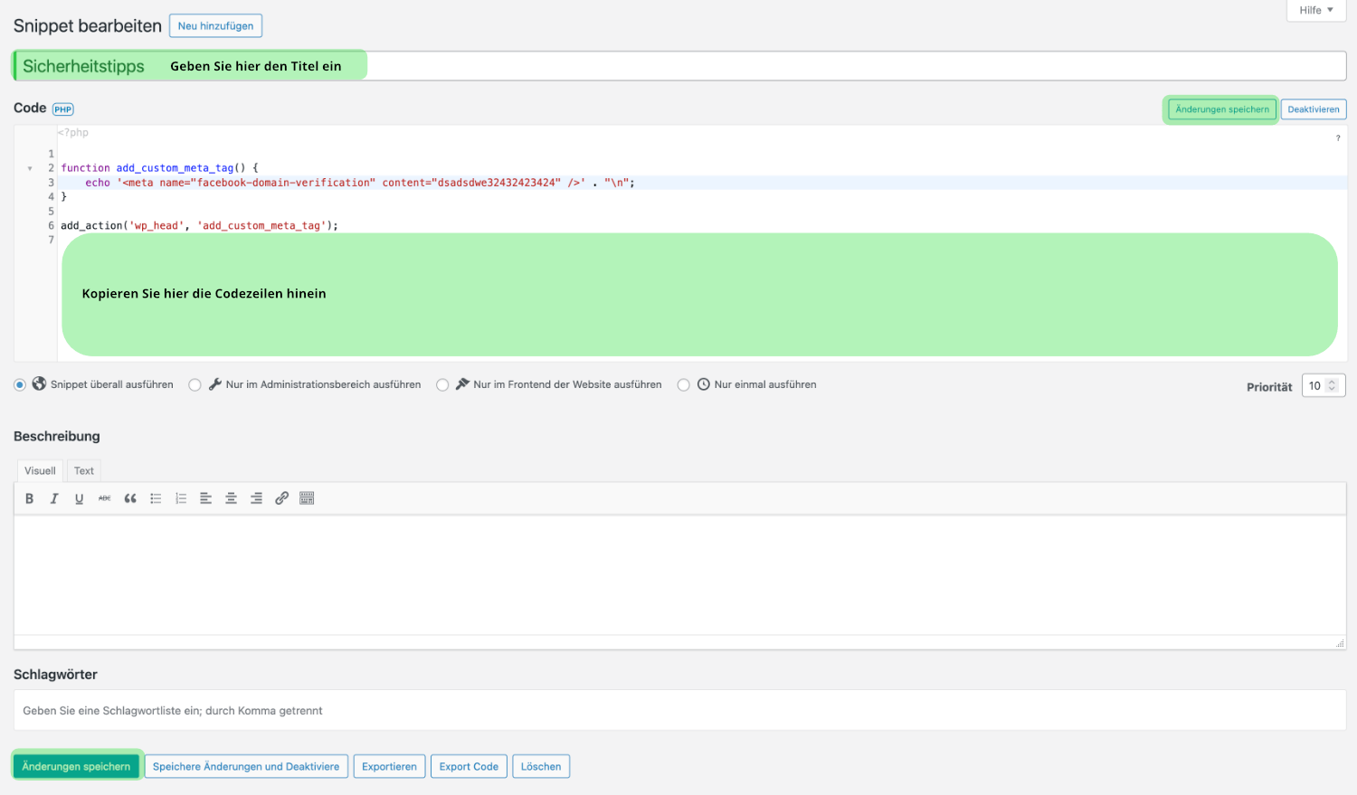Center align description text
The height and width of the screenshot is (795, 1357).
pyautogui.click(x=232, y=498)
